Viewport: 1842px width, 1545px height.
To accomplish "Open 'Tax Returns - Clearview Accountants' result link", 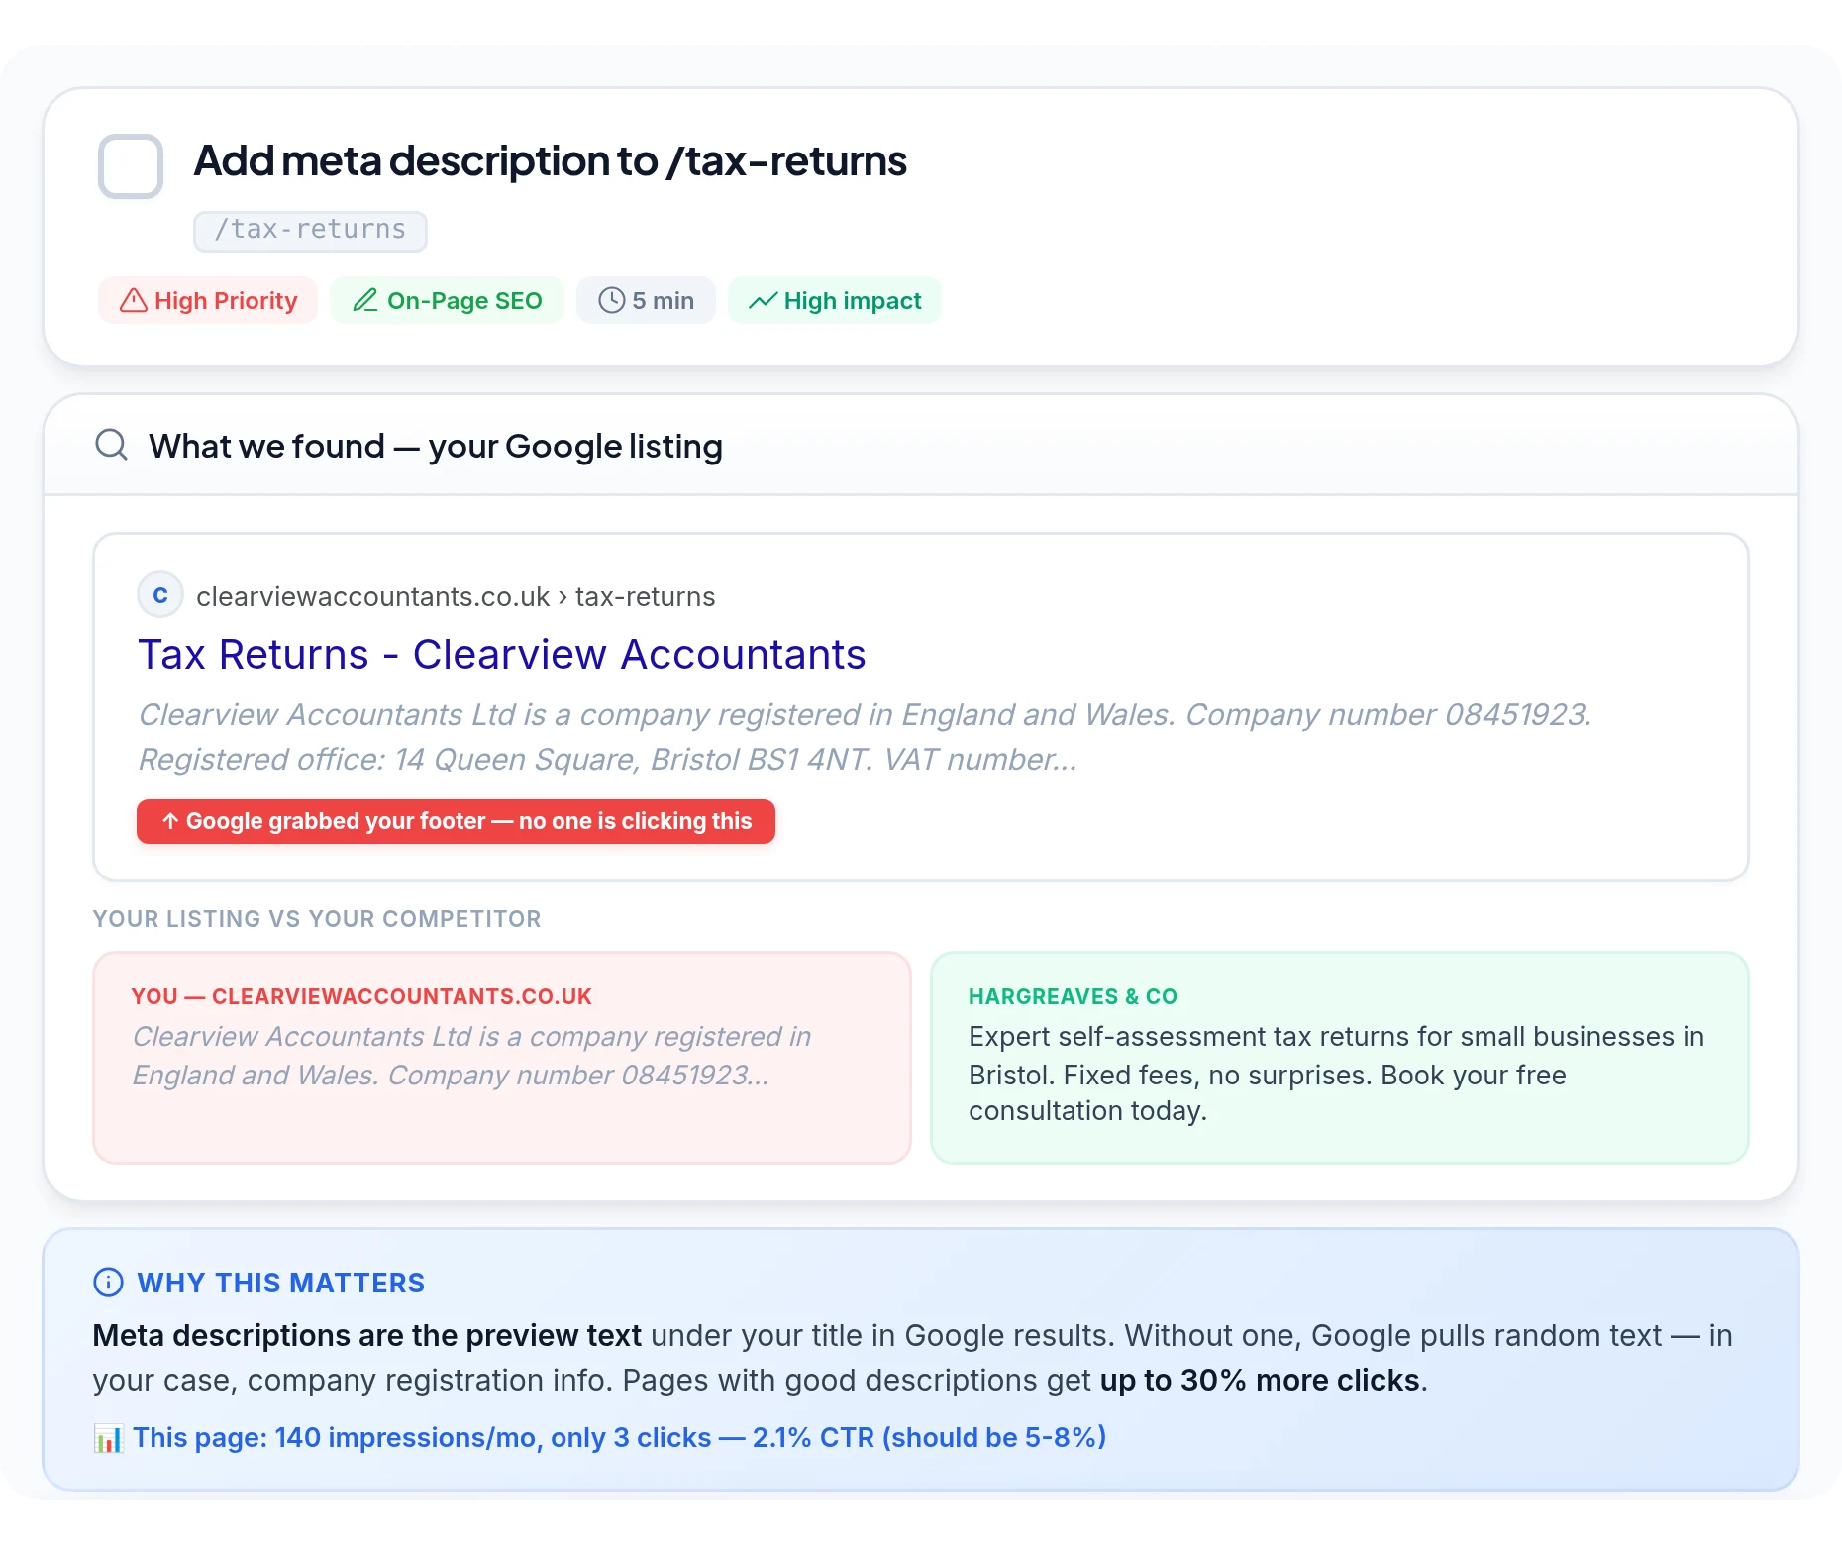I will tap(502, 654).
